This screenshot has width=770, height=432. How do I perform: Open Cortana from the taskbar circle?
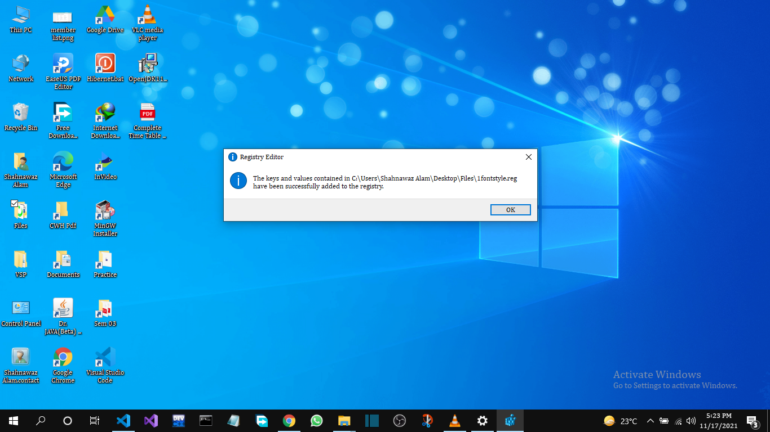68,421
